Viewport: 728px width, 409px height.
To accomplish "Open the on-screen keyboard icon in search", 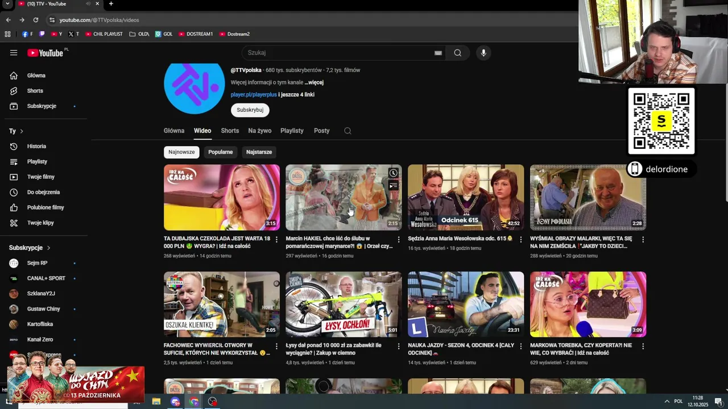I will [438, 53].
